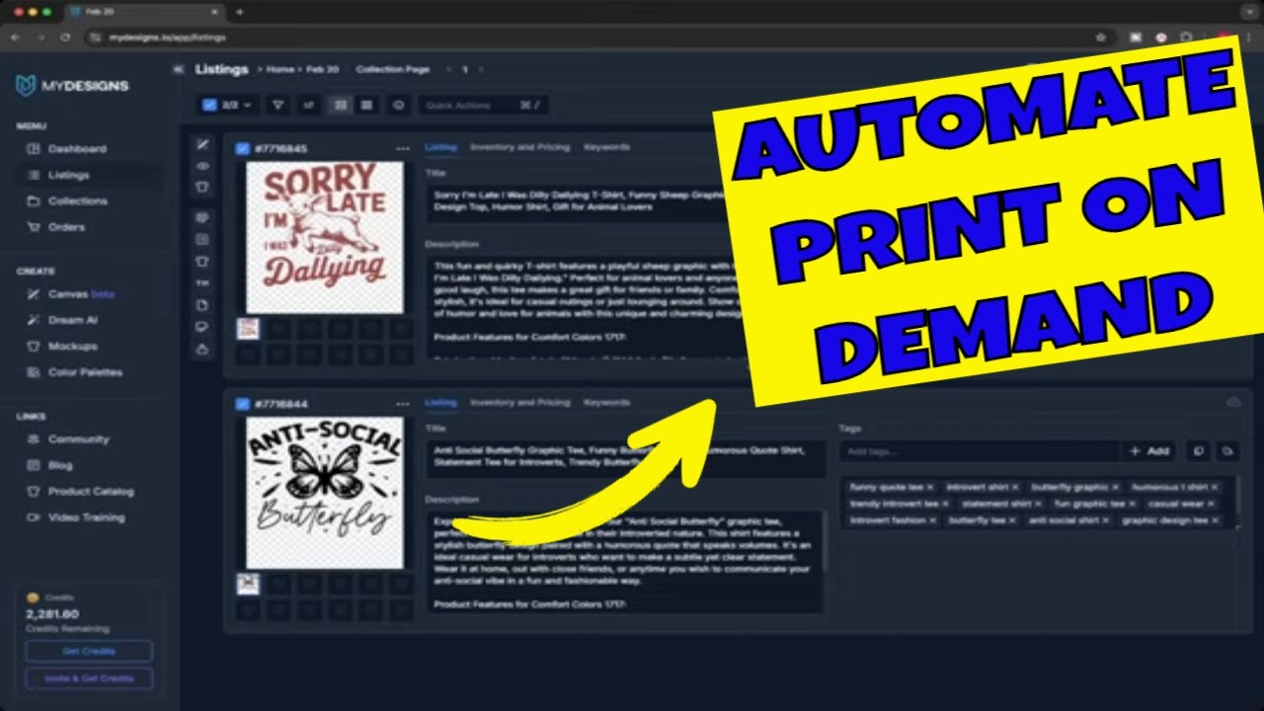
Task: Click the cloud icon on listing #7716844
Action: 1233,402
